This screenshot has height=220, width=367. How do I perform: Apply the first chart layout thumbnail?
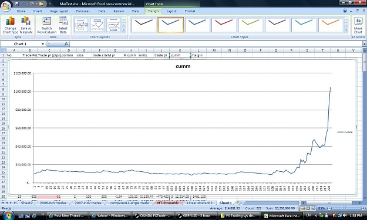coord(81,25)
